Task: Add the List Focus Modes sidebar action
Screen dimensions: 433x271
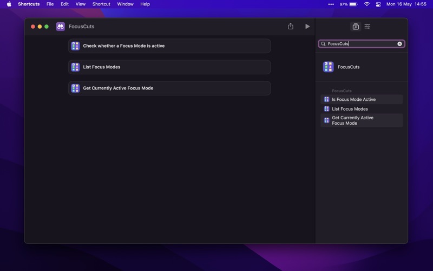Action: [362, 109]
